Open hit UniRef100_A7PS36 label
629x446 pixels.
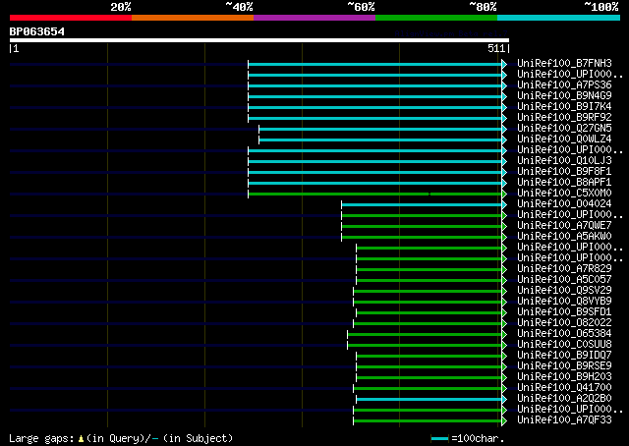tap(564, 85)
